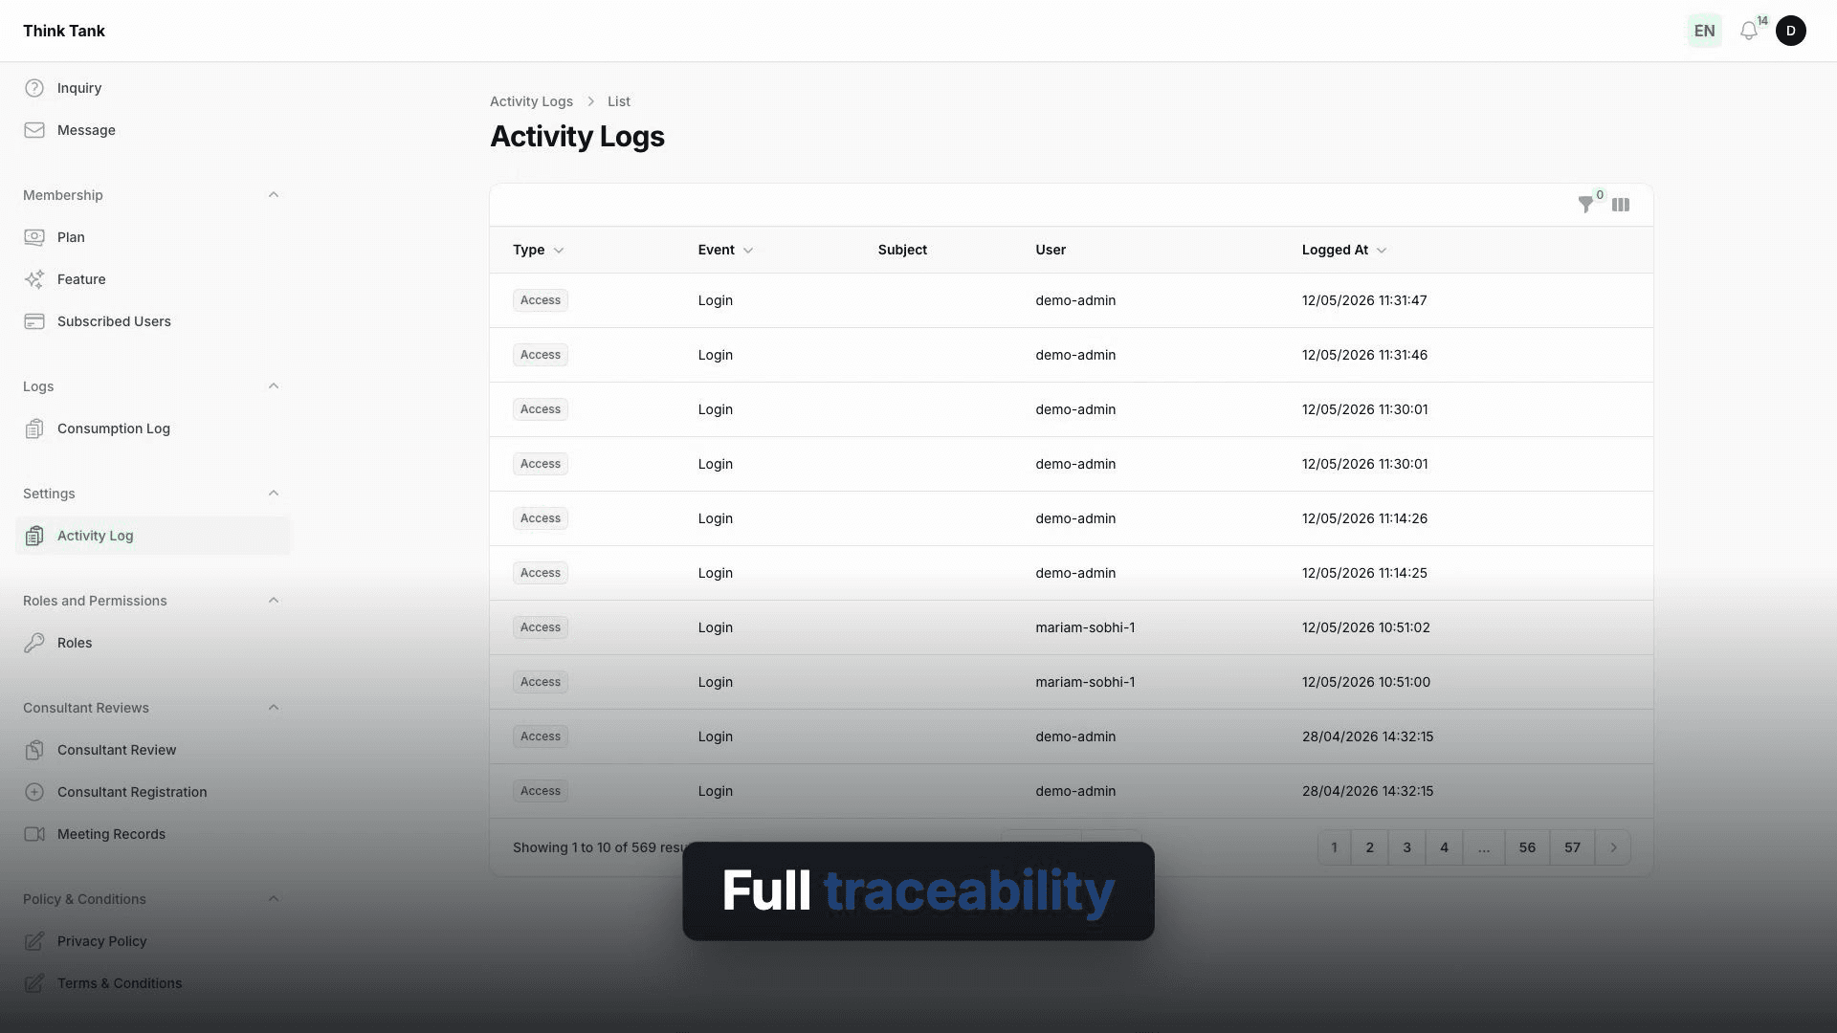Go to page 2 of results
Image resolution: width=1837 pixels, height=1033 pixels.
1370,847
